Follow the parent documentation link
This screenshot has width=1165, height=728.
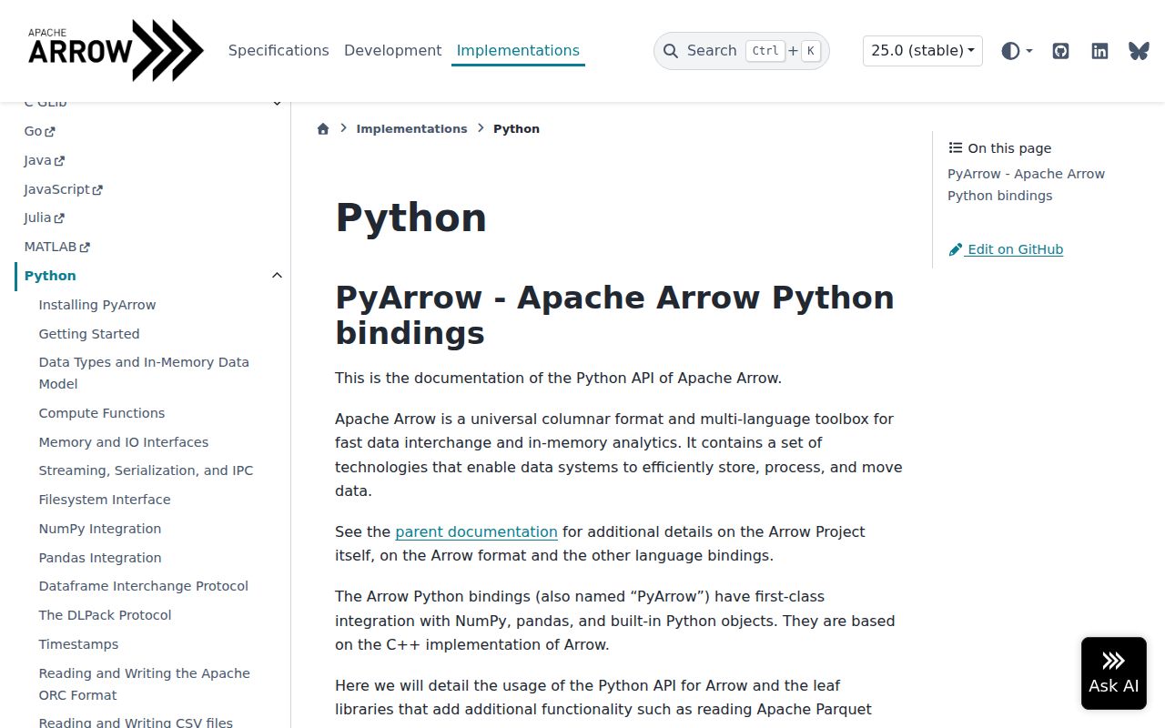[476, 531]
